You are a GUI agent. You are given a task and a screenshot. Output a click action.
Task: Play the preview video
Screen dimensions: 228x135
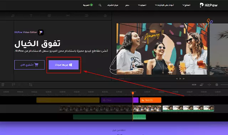coord(180,79)
